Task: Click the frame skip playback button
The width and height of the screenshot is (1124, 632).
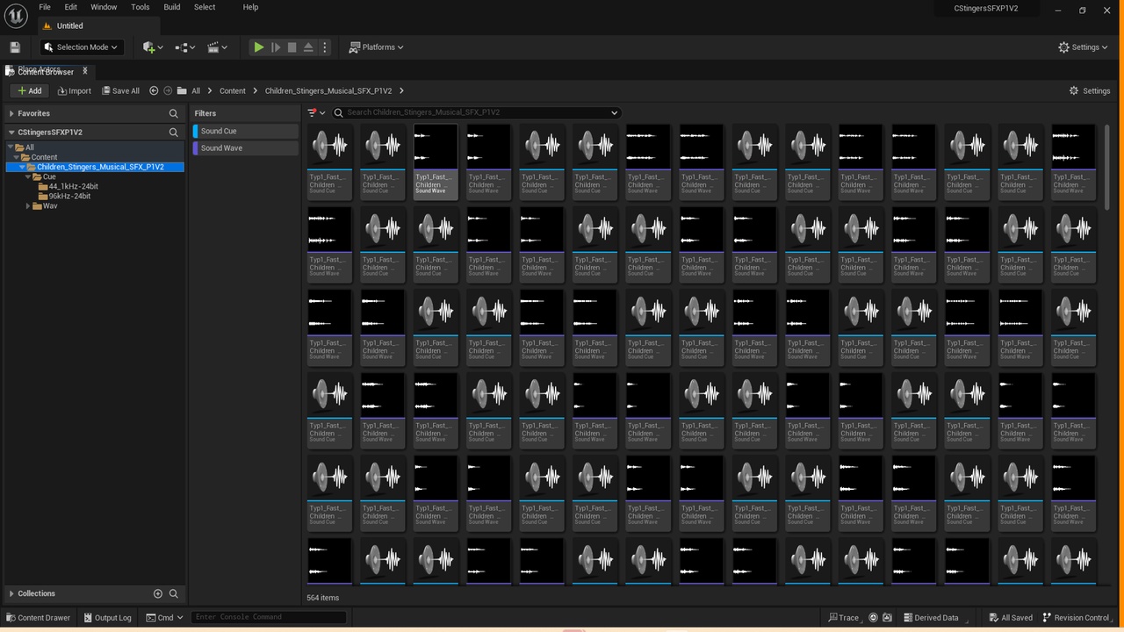Action: 276,47
